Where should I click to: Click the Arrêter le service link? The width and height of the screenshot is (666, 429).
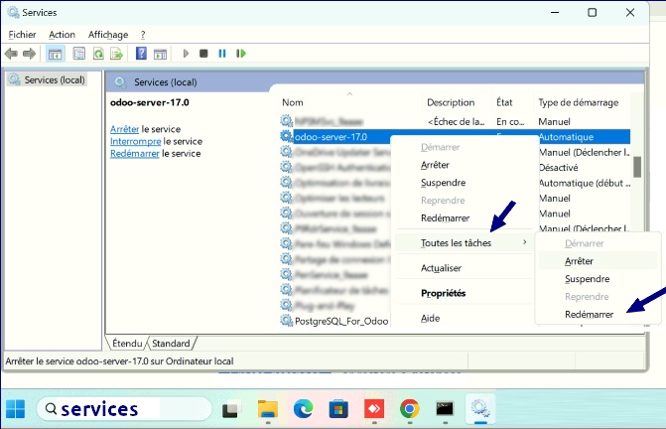(x=124, y=129)
